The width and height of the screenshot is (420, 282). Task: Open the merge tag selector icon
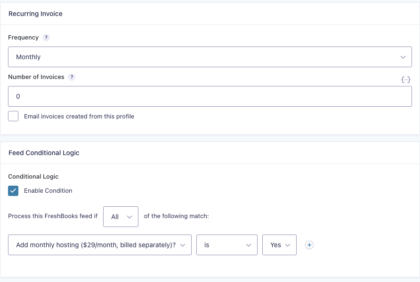[405, 79]
